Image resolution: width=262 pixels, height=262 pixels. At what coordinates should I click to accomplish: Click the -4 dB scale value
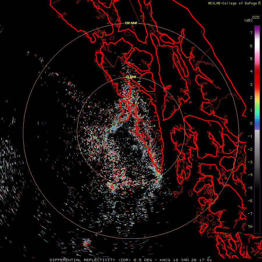click(x=250, y=175)
